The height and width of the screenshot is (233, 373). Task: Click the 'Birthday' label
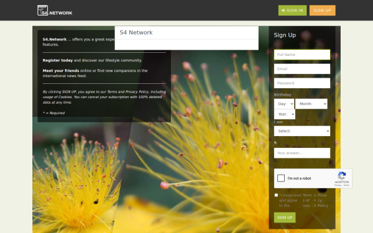coord(282,94)
